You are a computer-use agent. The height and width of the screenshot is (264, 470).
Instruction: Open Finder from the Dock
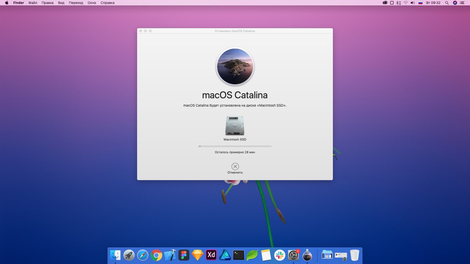tap(115, 255)
